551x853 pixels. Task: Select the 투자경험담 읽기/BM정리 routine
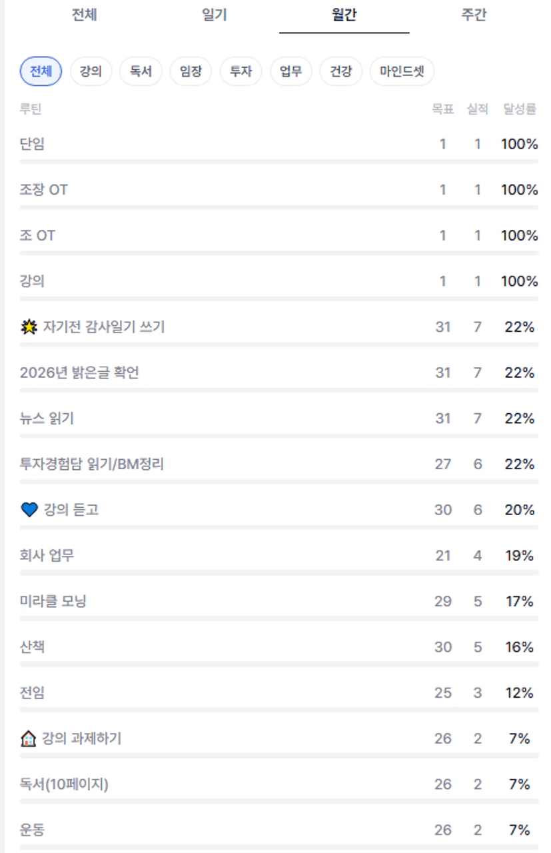point(92,464)
